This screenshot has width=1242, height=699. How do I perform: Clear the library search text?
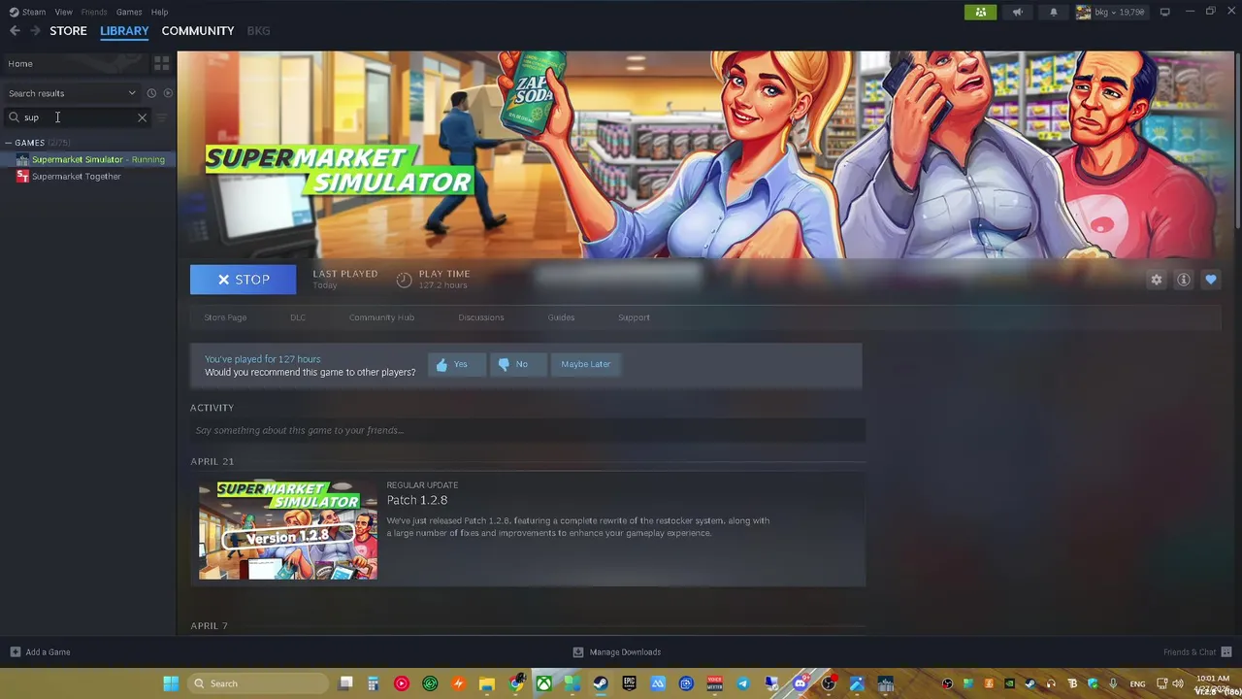click(142, 117)
